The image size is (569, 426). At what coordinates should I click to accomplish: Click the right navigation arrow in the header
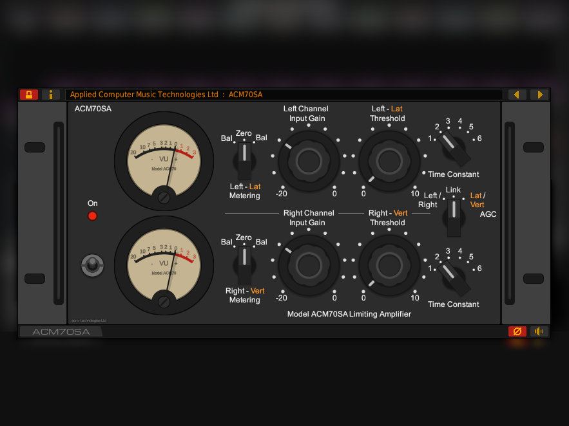(539, 95)
